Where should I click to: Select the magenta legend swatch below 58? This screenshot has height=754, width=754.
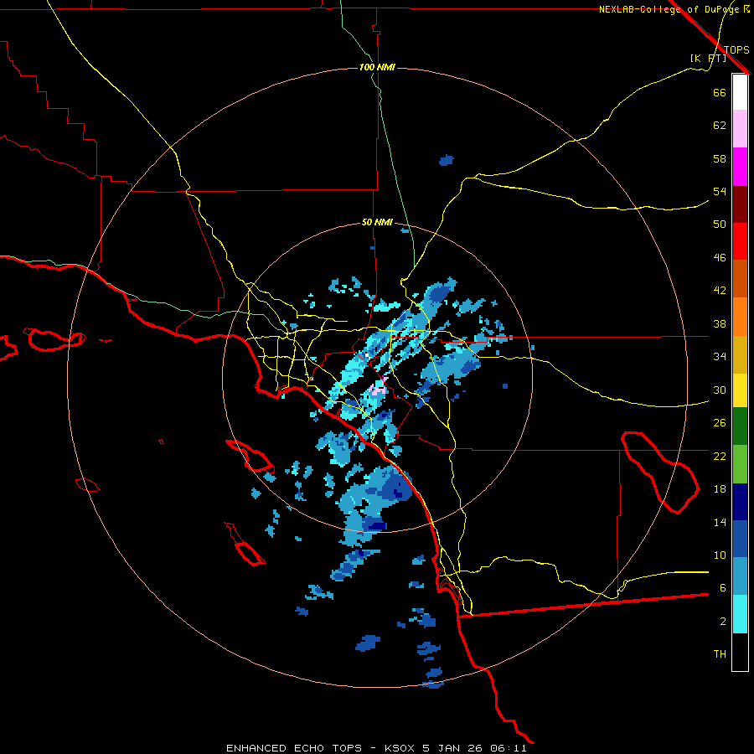pos(740,167)
